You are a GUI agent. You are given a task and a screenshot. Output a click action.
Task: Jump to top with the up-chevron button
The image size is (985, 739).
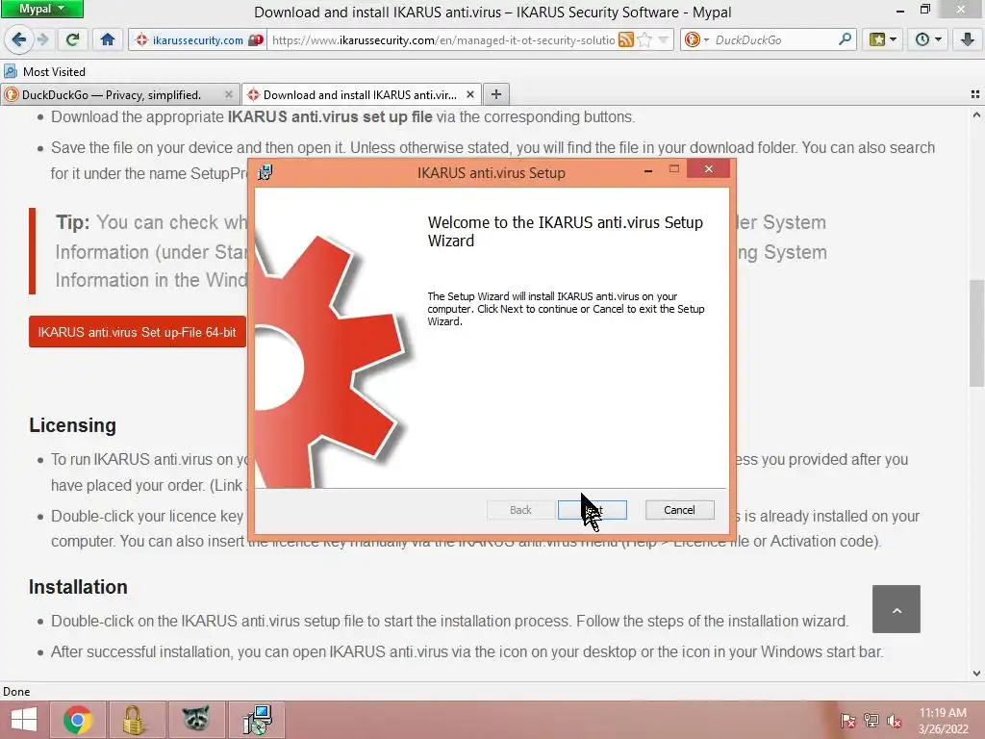coord(897,609)
